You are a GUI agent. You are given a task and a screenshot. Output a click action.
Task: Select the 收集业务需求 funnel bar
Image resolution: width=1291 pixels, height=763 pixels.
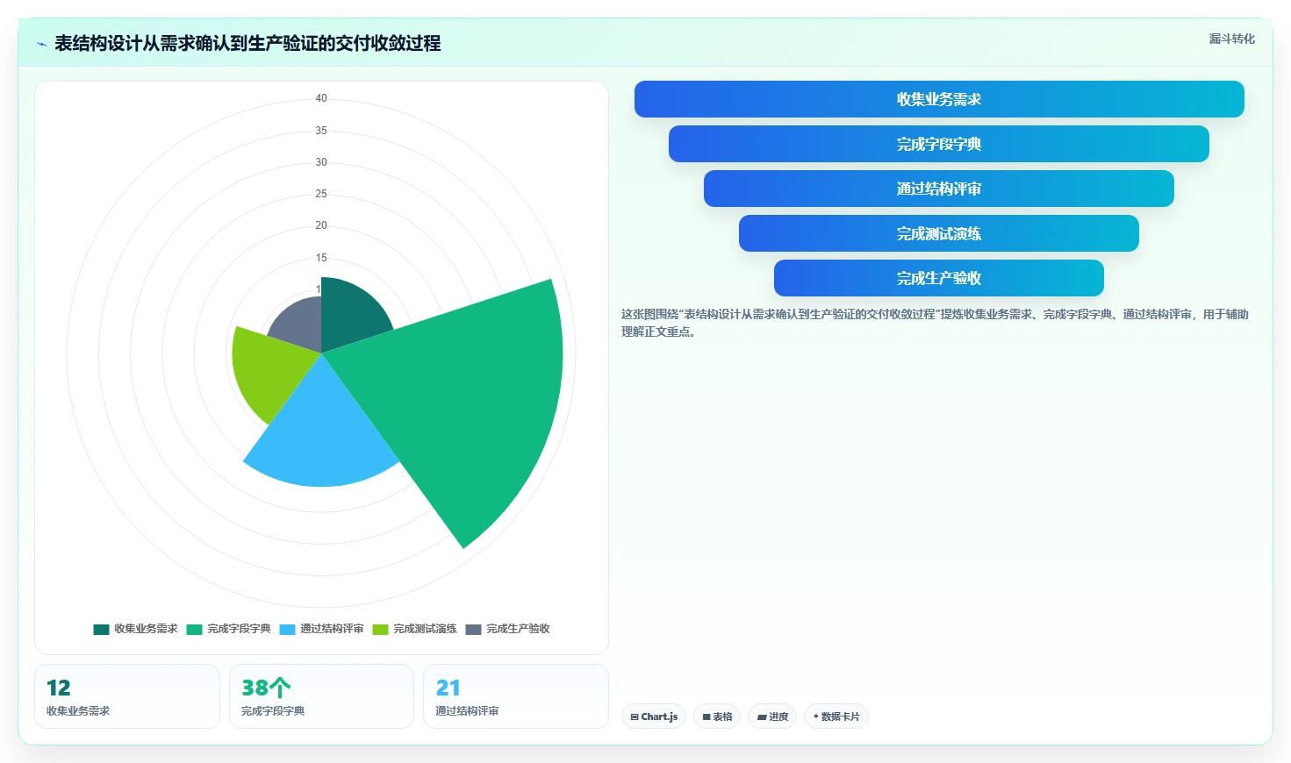(939, 99)
